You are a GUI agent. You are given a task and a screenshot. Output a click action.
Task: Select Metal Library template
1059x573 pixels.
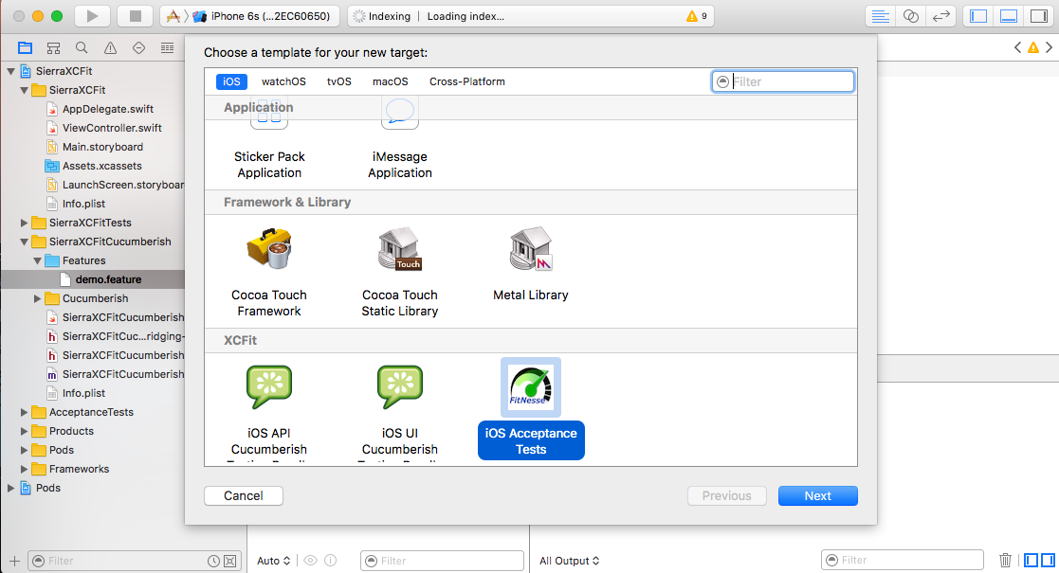531,264
